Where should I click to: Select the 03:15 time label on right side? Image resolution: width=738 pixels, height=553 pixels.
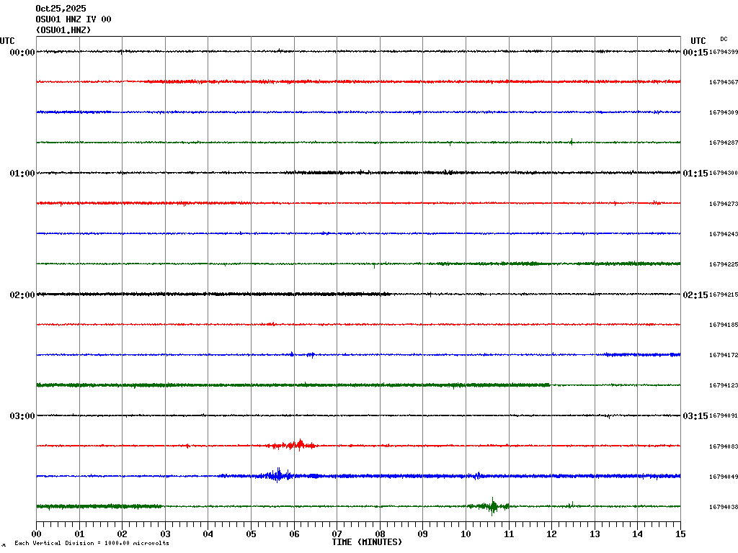(695, 416)
